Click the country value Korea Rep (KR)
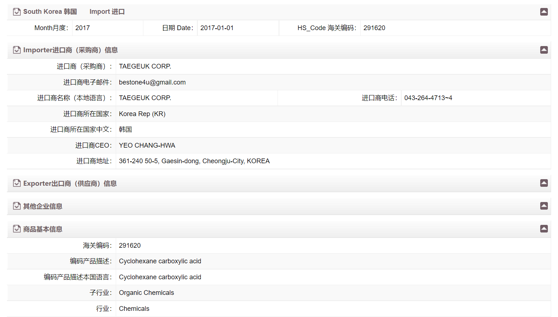 pyautogui.click(x=142, y=114)
